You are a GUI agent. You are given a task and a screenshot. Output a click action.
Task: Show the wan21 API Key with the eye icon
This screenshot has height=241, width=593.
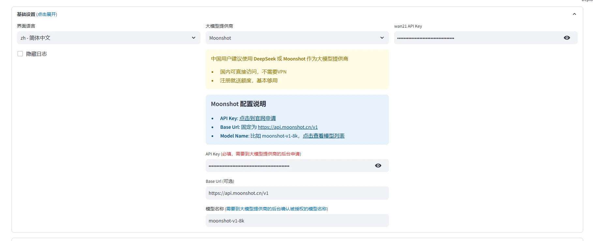coord(567,38)
